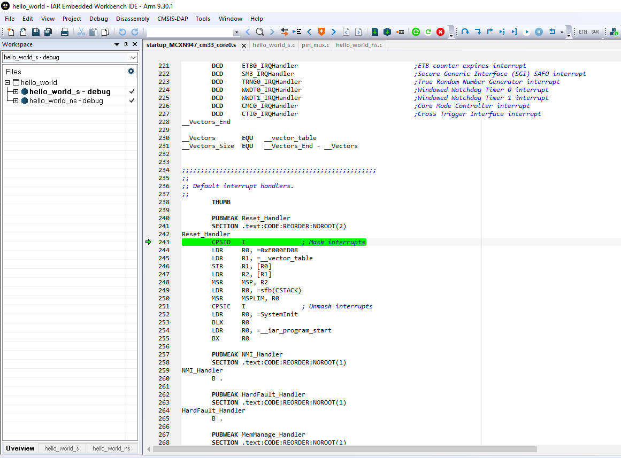Open the workspace configuration dropdown
This screenshot has height=458, width=621.
point(133,57)
